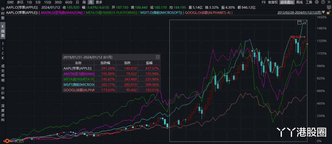332x144 pixels.
Task: Select the 60分 period
Action: 69,2
